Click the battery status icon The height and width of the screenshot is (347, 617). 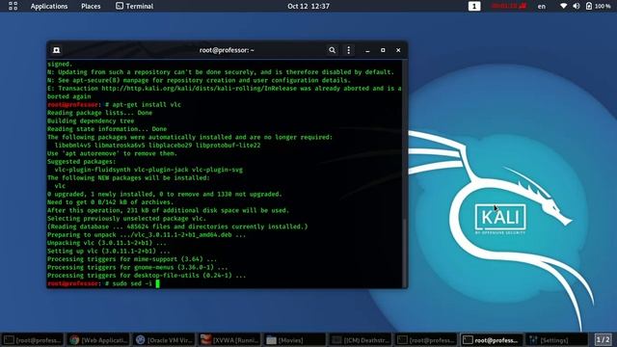tap(589, 7)
